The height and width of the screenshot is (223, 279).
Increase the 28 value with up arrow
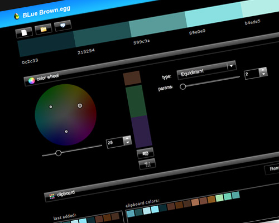click(x=127, y=138)
